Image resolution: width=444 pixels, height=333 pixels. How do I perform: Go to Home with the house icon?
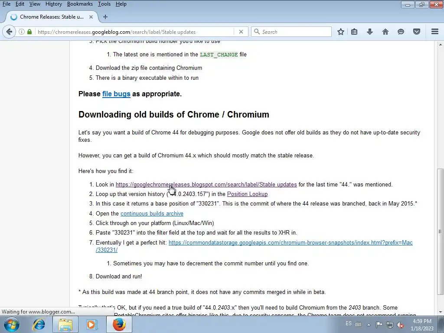(x=385, y=32)
